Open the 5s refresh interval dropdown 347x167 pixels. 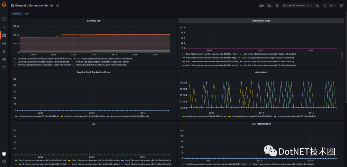332,5
